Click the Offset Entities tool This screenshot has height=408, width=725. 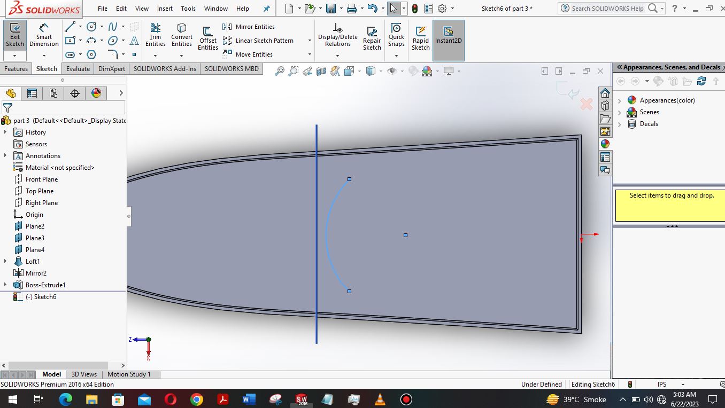click(208, 38)
